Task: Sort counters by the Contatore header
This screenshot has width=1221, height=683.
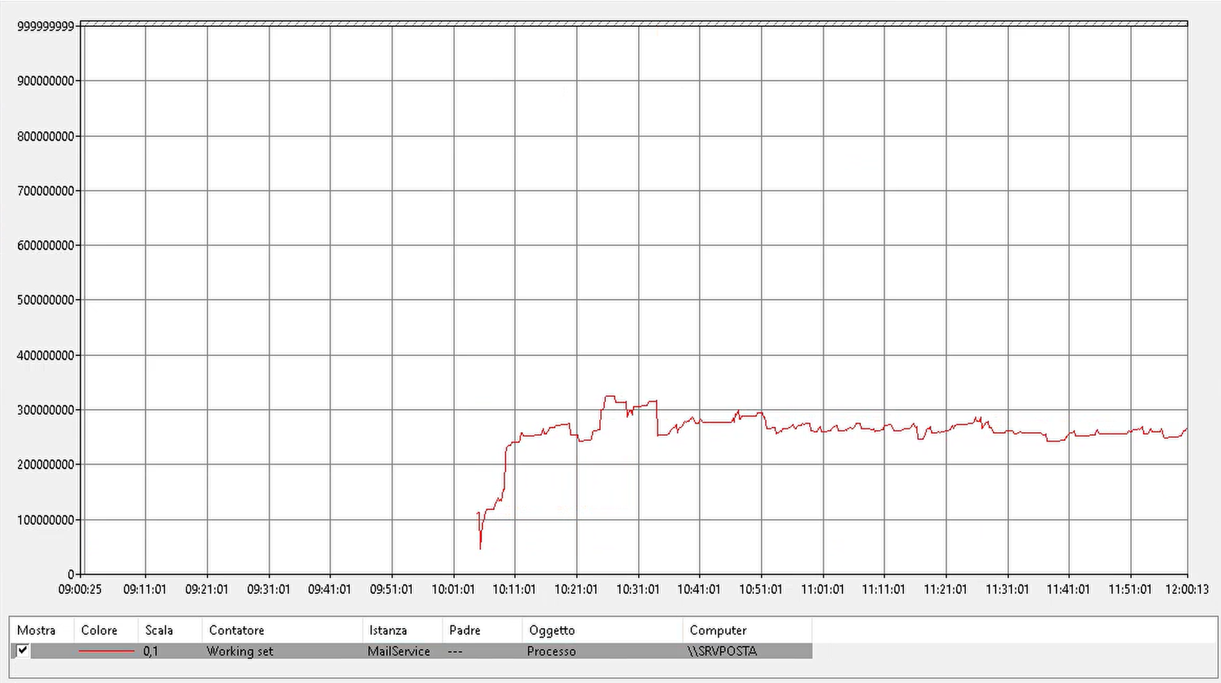Action: [x=236, y=630]
